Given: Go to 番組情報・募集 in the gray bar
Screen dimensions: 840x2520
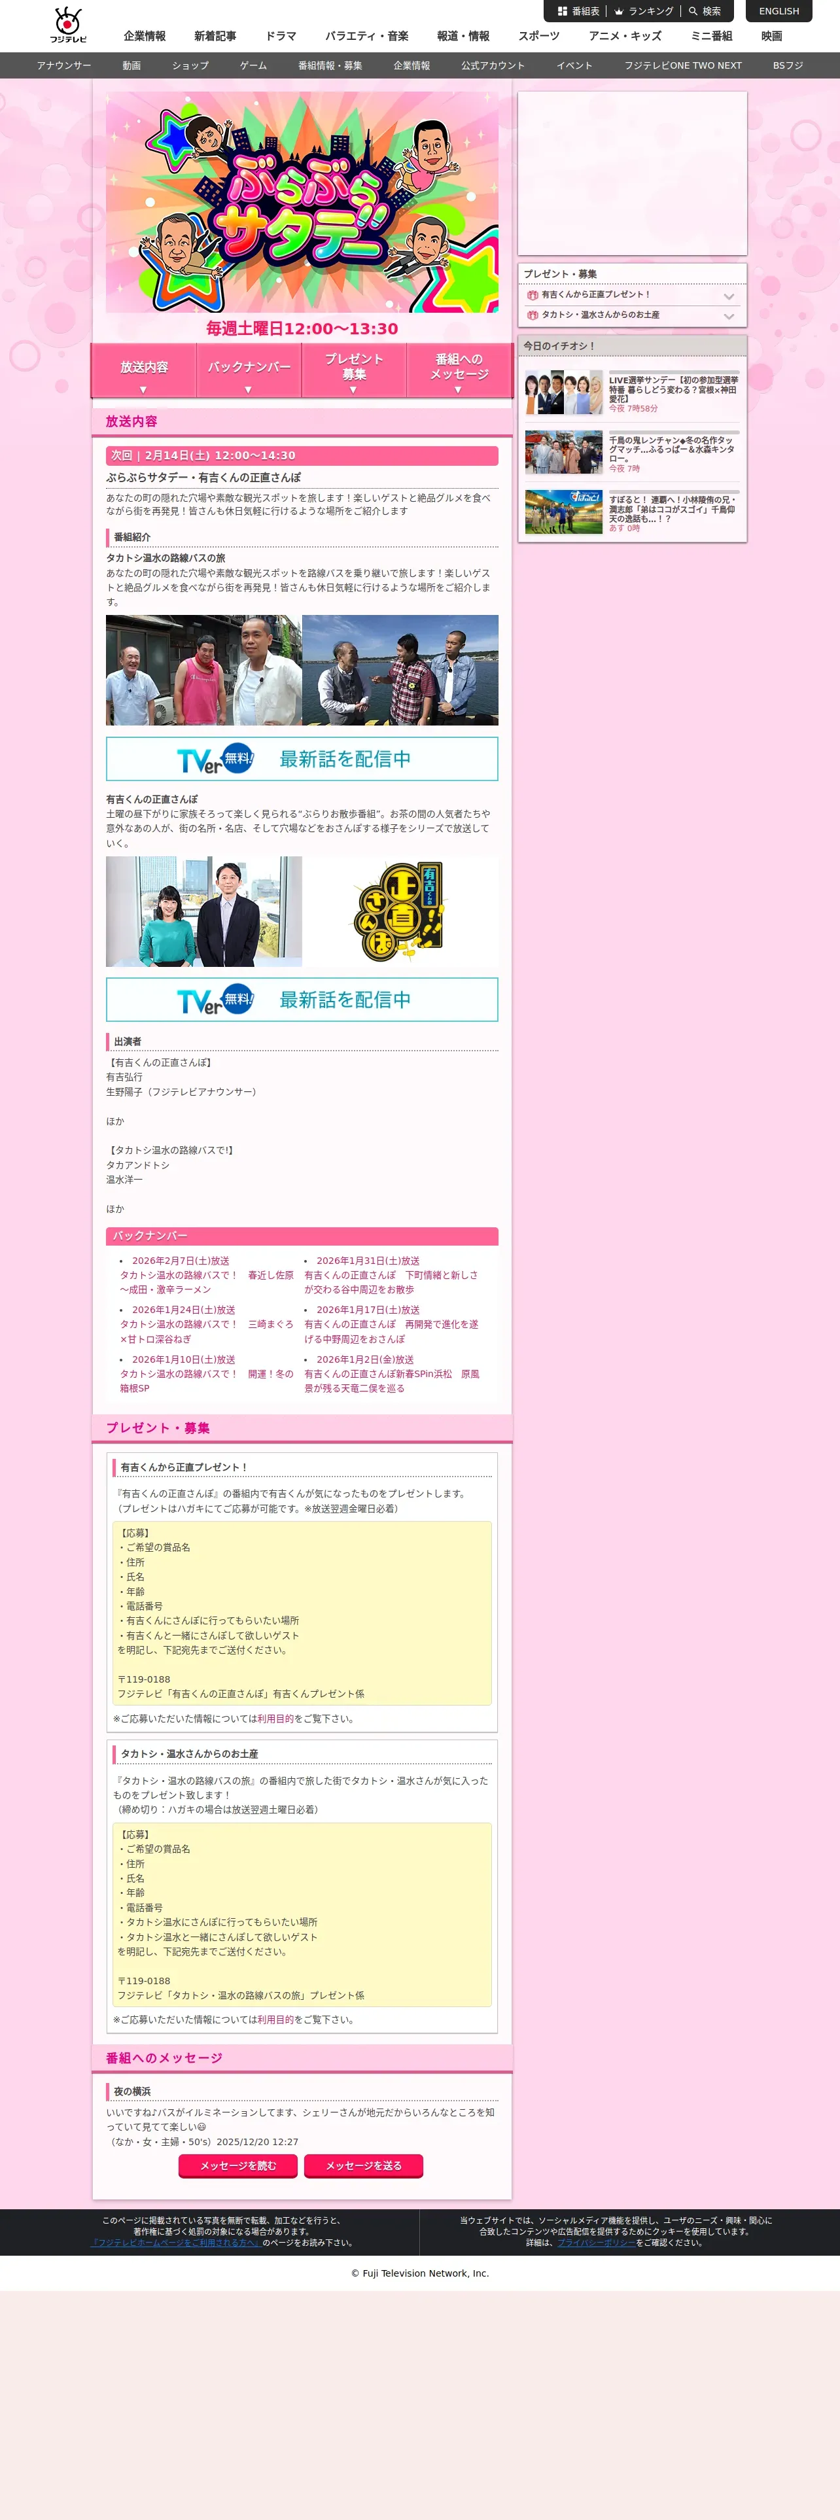Looking at the screenshot, I should click(330, 65).
